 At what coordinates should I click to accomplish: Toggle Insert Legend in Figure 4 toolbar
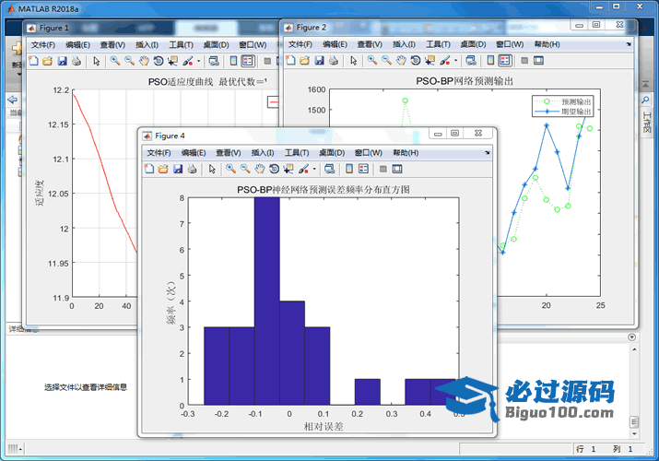[x=363, y=169]
